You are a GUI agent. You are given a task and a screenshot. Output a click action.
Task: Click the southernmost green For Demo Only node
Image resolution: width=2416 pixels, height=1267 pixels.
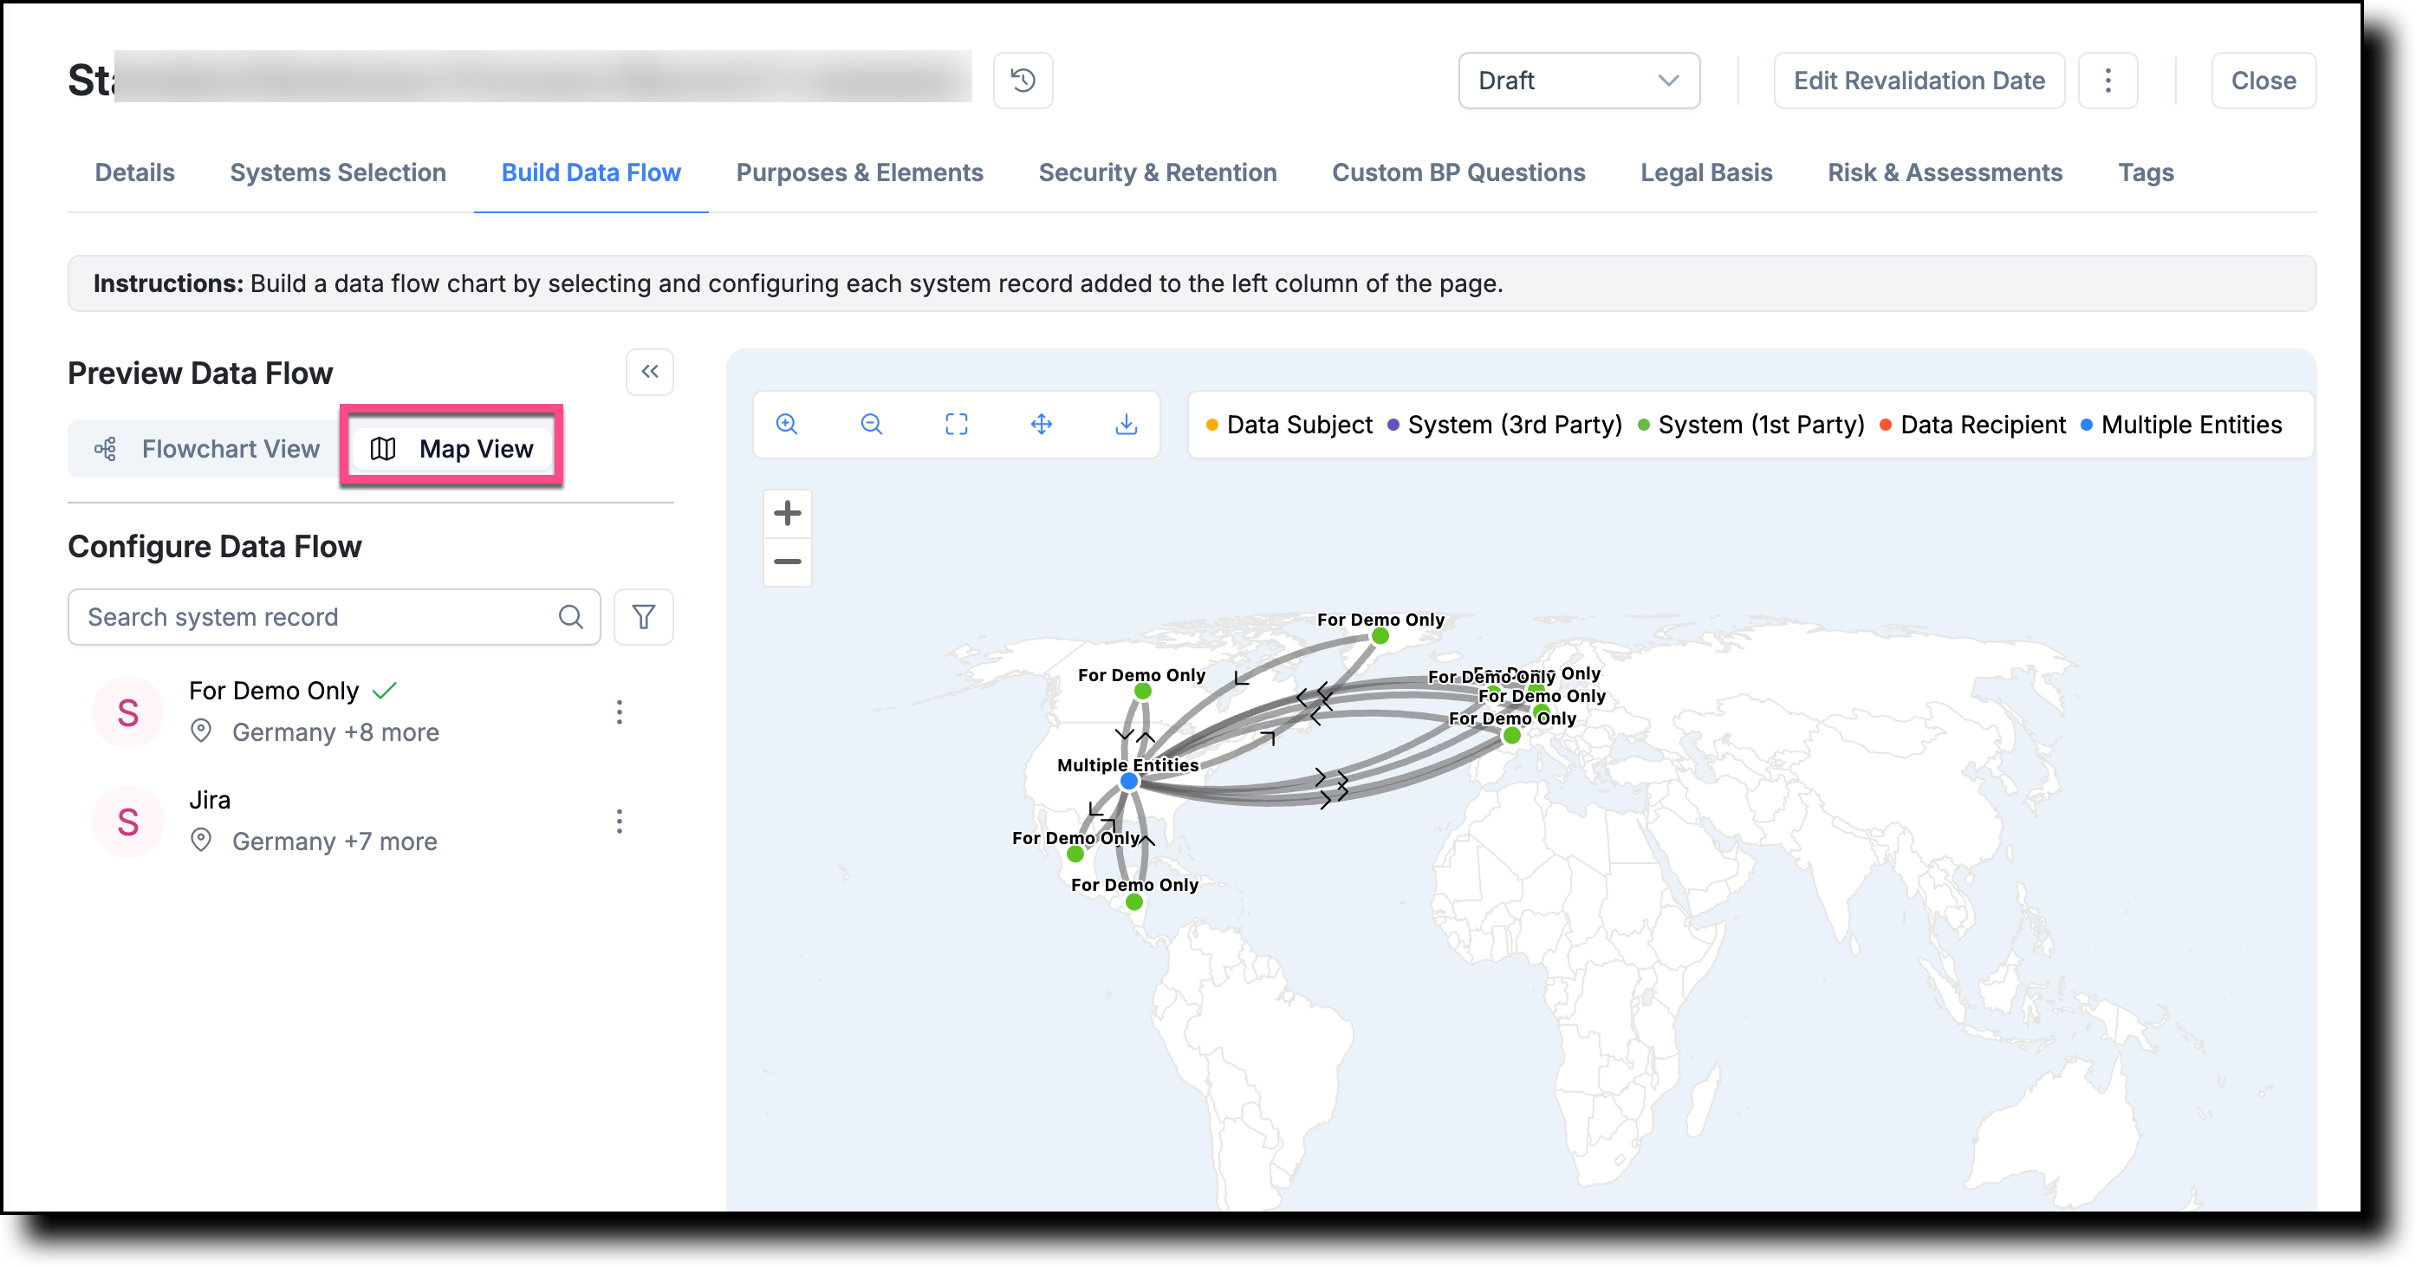click(x=1133, y=901)
